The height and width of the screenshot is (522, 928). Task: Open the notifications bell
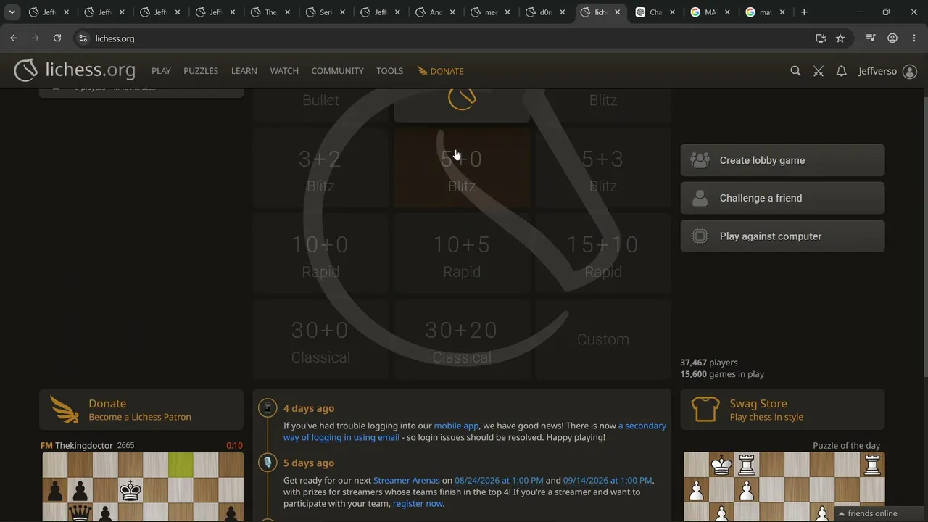coord(841,71)
